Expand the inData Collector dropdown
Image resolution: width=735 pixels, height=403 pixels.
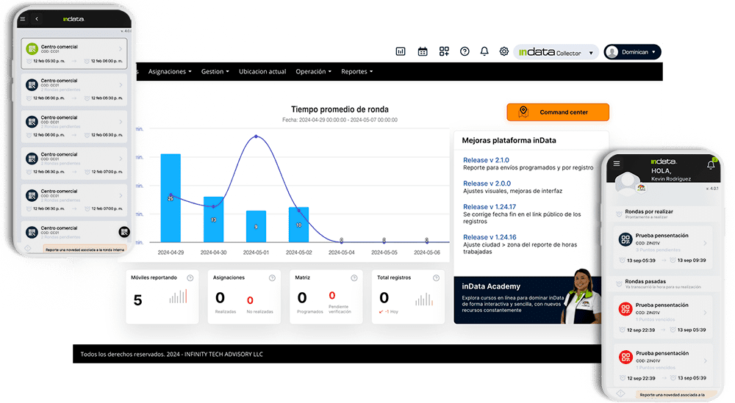591,53
